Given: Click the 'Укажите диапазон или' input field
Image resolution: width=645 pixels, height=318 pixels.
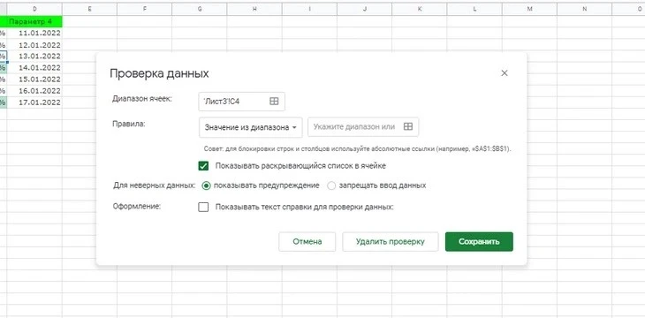Looking at the screenshot, I should 363,126.
